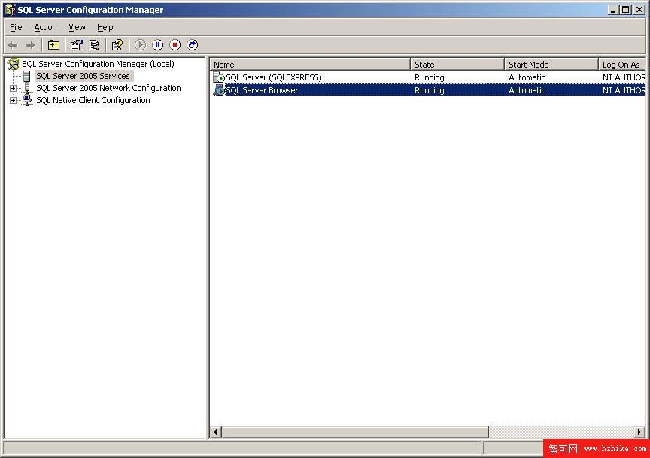Image resolution: width=650 pixels, height=458 pixels.
Task: Click NT AUTHOR log on of SQLEXPRESS row
Action: pyautogui.click(x=624, y=77)
